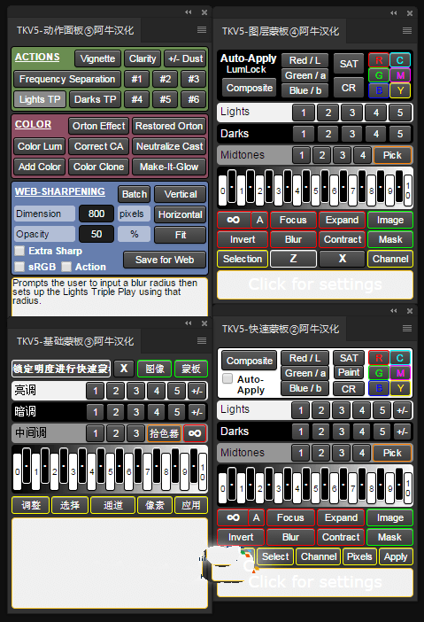Open the TKV5 quick mask panel flyout menu
The height and width of the screenshot is (622, 424).
coord(407,328)
